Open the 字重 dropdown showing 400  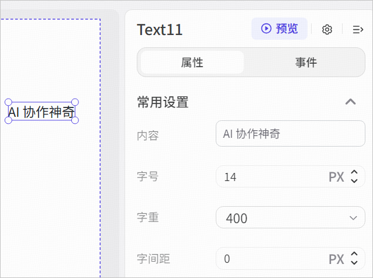coord(290,218)
